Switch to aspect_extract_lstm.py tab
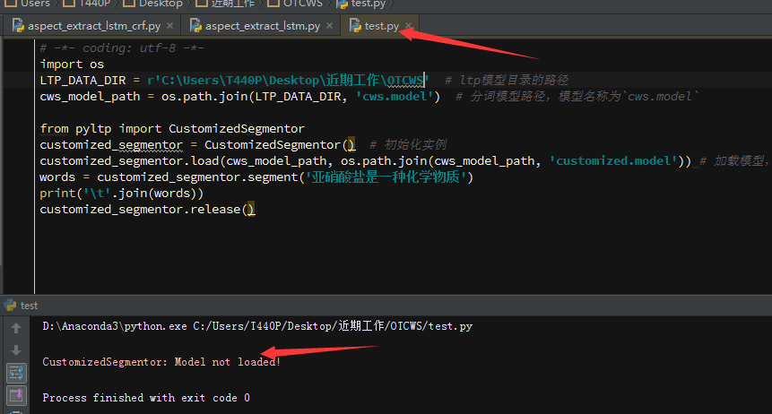The height and width of the screenshot is (414, 772). 263,26
